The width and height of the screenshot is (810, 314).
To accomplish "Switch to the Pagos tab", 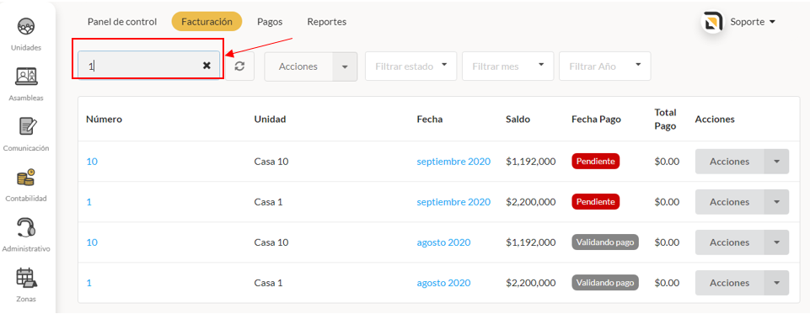I will tap(270, 22).
